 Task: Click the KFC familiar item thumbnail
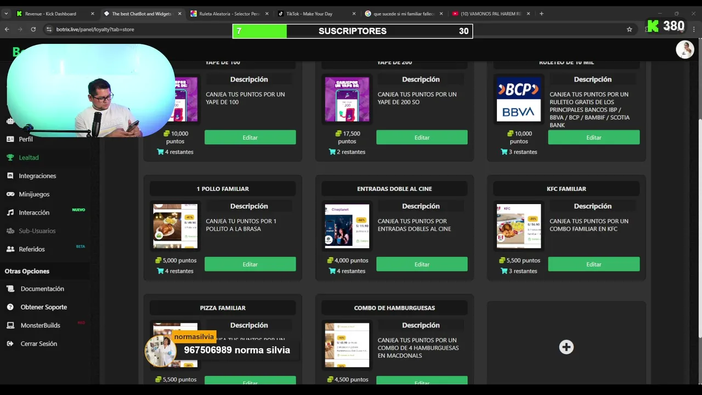pos(519,226)
